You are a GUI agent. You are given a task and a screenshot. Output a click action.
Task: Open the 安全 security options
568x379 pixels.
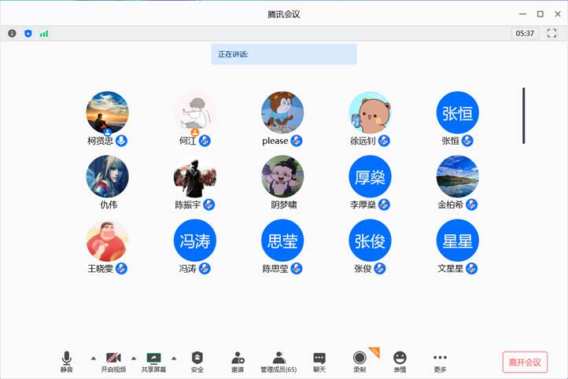(x=197, y=361)
